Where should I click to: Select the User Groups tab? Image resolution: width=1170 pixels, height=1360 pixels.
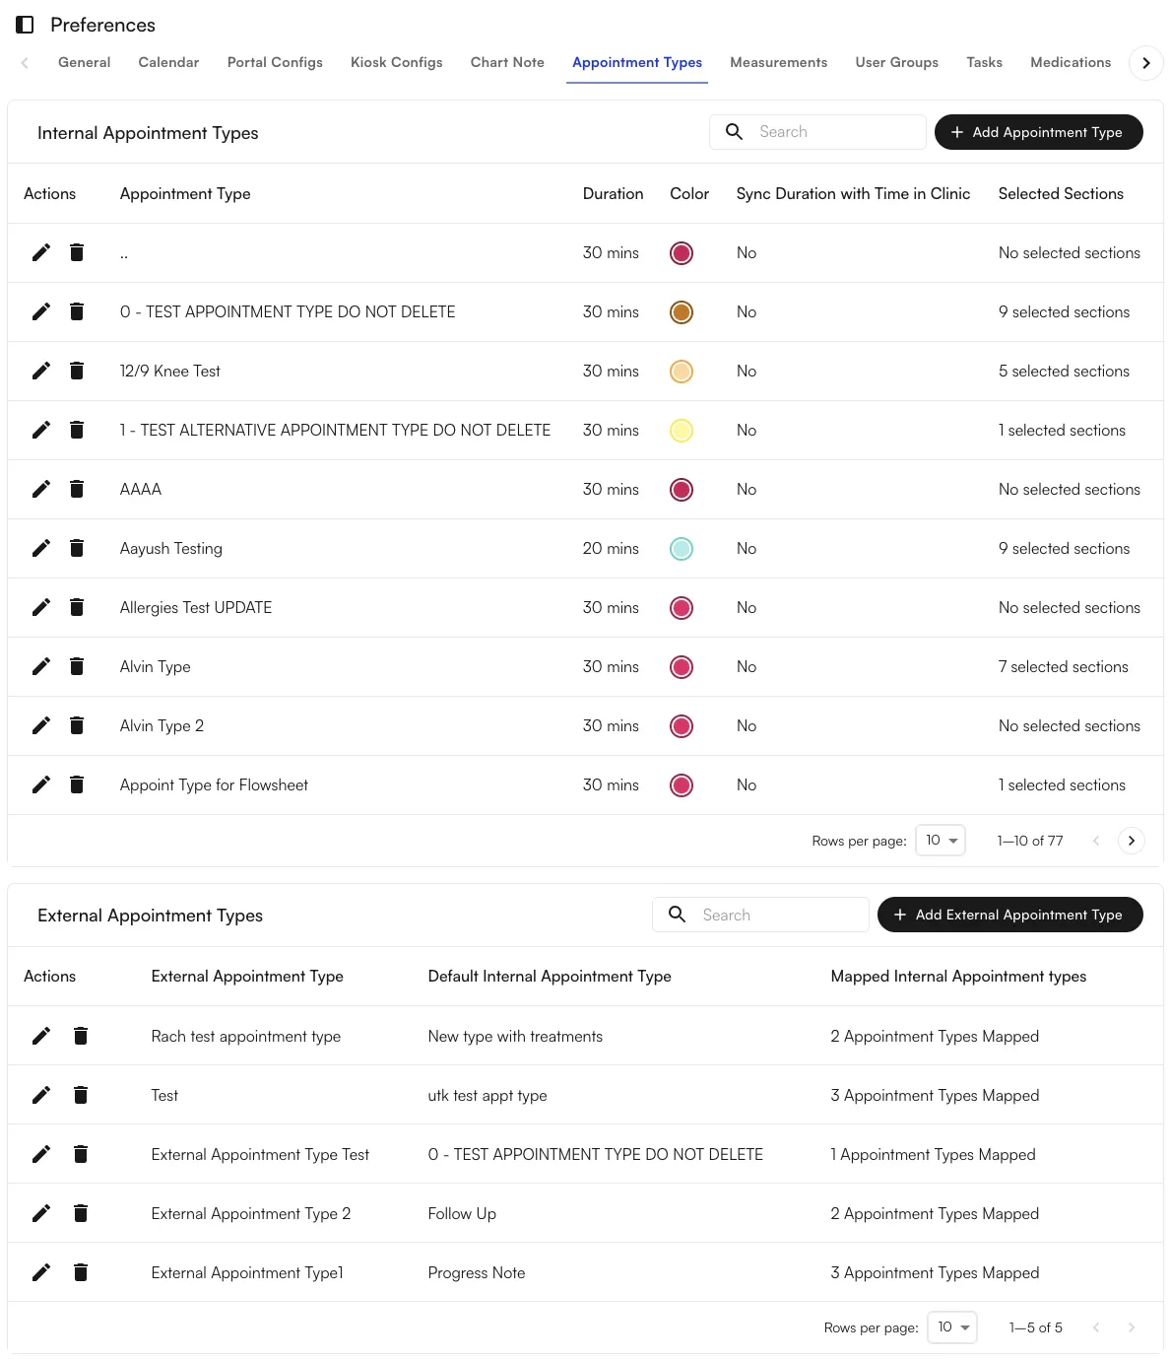[896, 62]
